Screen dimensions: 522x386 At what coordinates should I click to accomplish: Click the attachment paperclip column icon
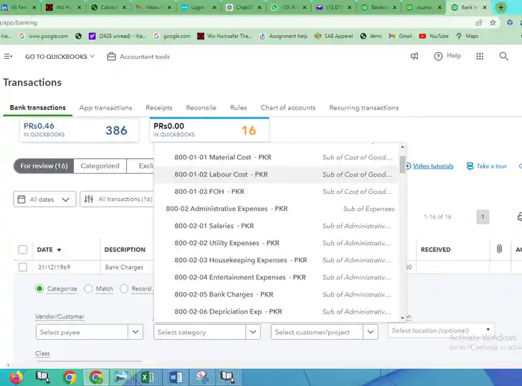(x=499, y=249)
